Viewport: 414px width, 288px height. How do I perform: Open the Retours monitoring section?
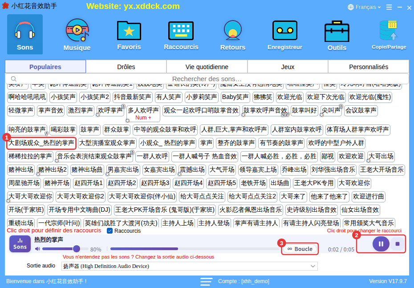tap(233, 34)
